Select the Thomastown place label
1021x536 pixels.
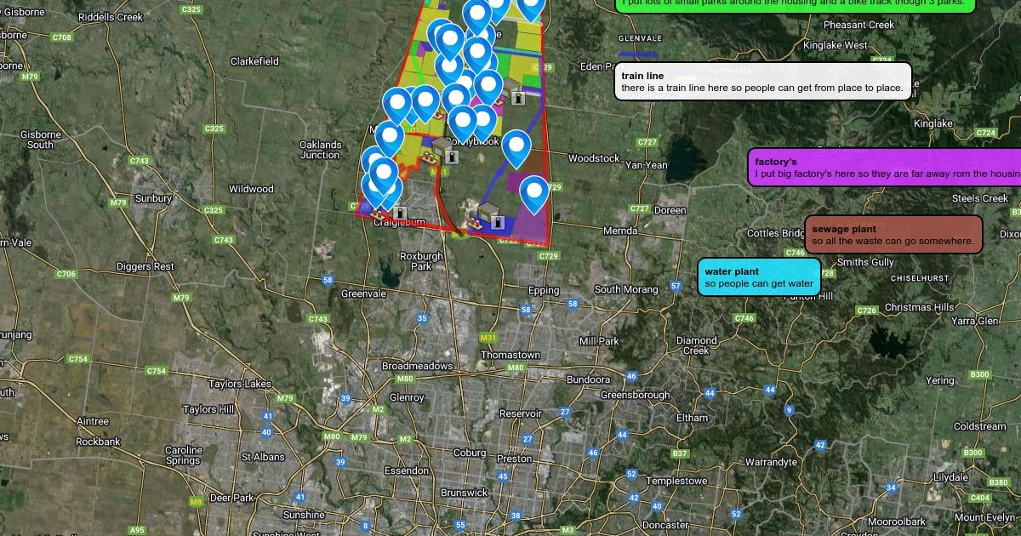510,355
